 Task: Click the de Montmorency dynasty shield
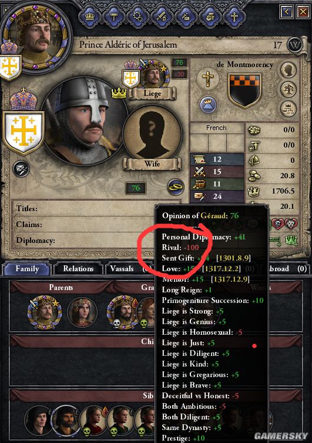pos(244,91)
